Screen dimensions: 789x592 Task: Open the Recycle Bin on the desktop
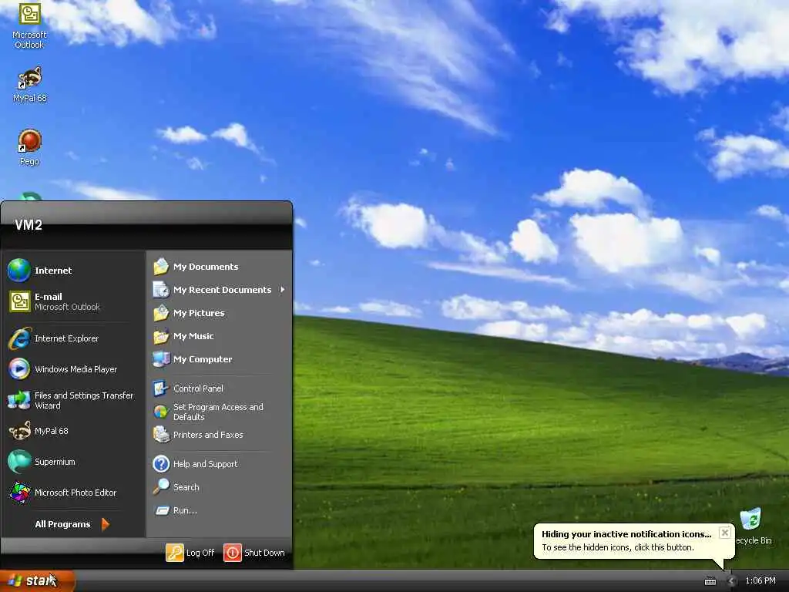pyautogui.click(x=752, y=526)
